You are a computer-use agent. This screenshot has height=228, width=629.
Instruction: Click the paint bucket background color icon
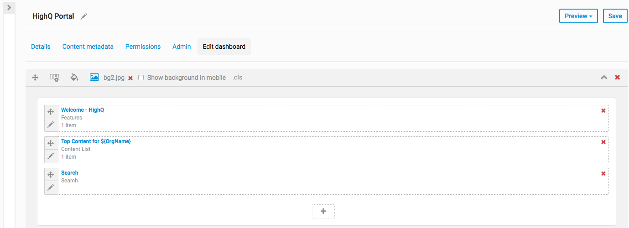coord(74,78)
